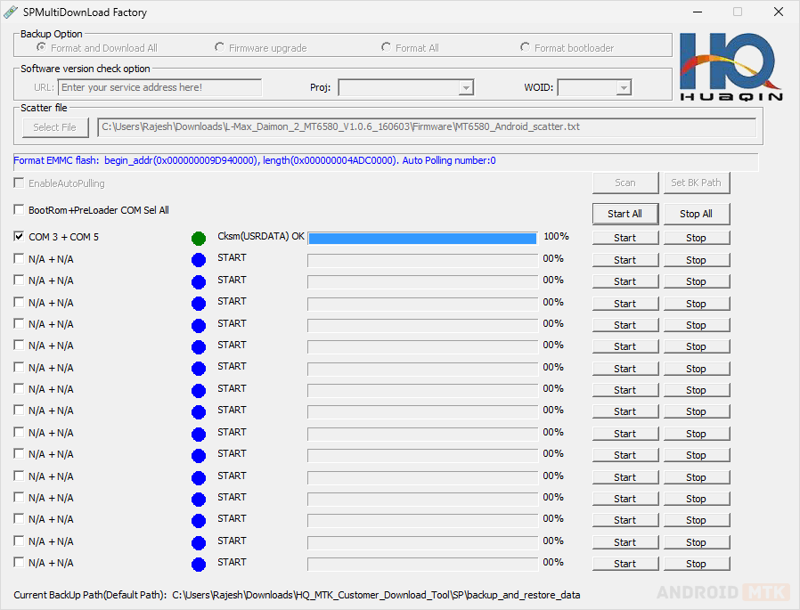Click the HQ Huaqin logo

(x=731, y=68)
